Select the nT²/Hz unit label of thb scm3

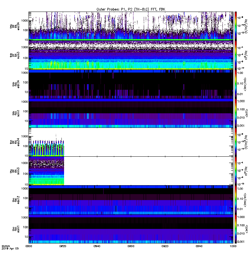point(246,55)
